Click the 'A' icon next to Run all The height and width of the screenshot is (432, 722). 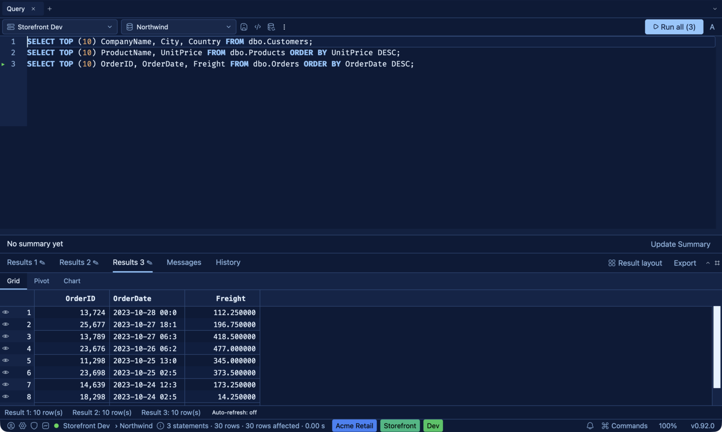(712, 27)
